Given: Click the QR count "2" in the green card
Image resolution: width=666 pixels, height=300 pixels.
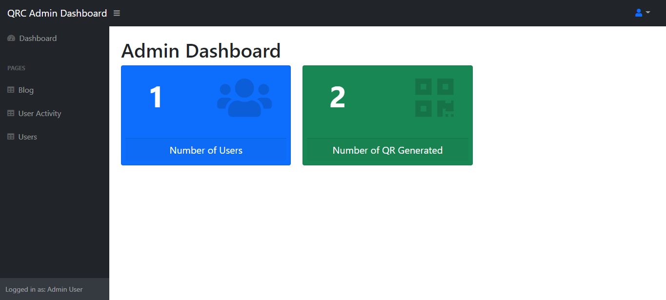Looking at the screenshot, I should click(x=338, y=97).
